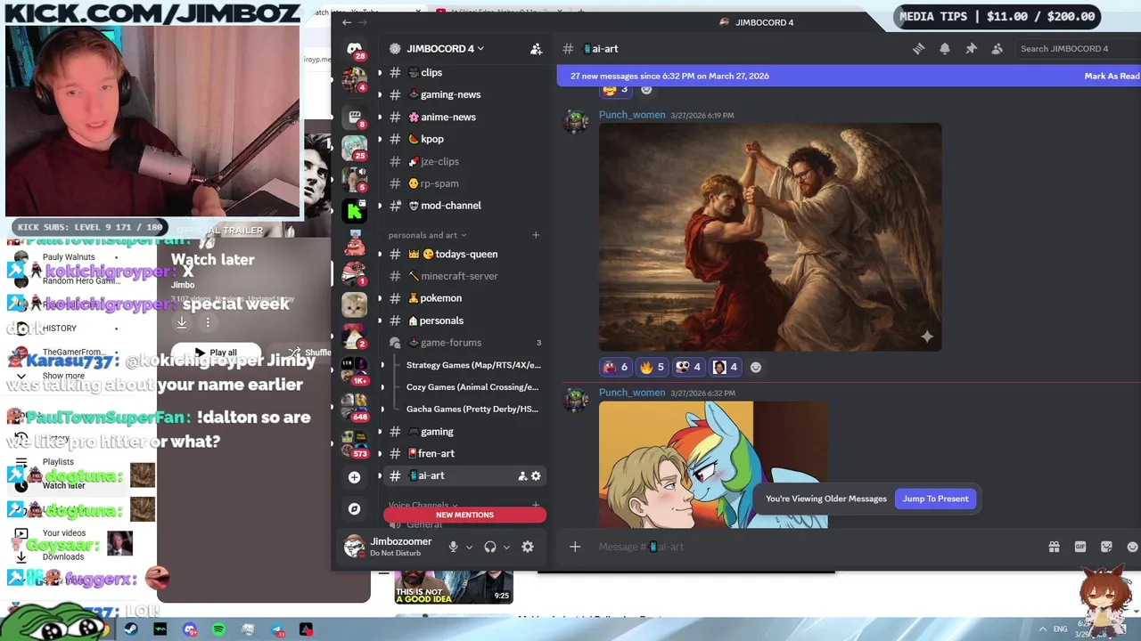The width and height of the screenshot is (1141, 641).
Task: Open the Rainbow Dash artwork image
Action: (713, 465)
